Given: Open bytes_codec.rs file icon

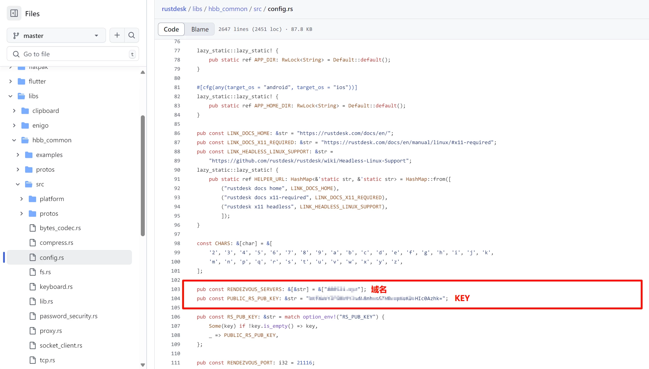Looking at the screenshot, I should (x=33, y=228).
